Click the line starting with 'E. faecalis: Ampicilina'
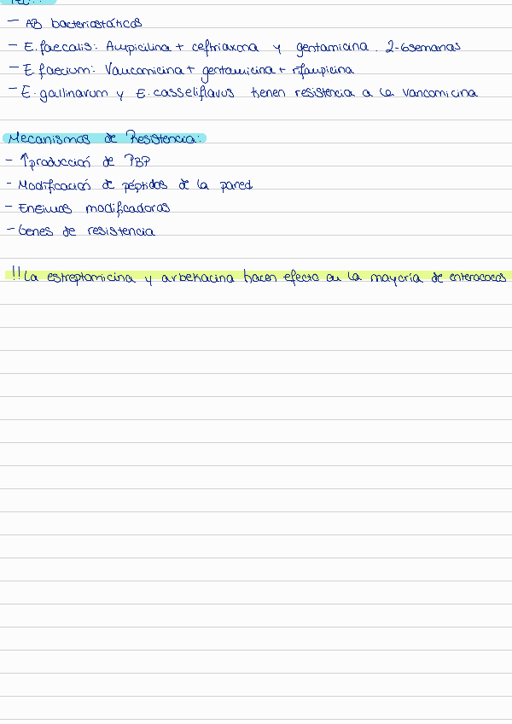512x724 pixels. [x=235, y=47]
